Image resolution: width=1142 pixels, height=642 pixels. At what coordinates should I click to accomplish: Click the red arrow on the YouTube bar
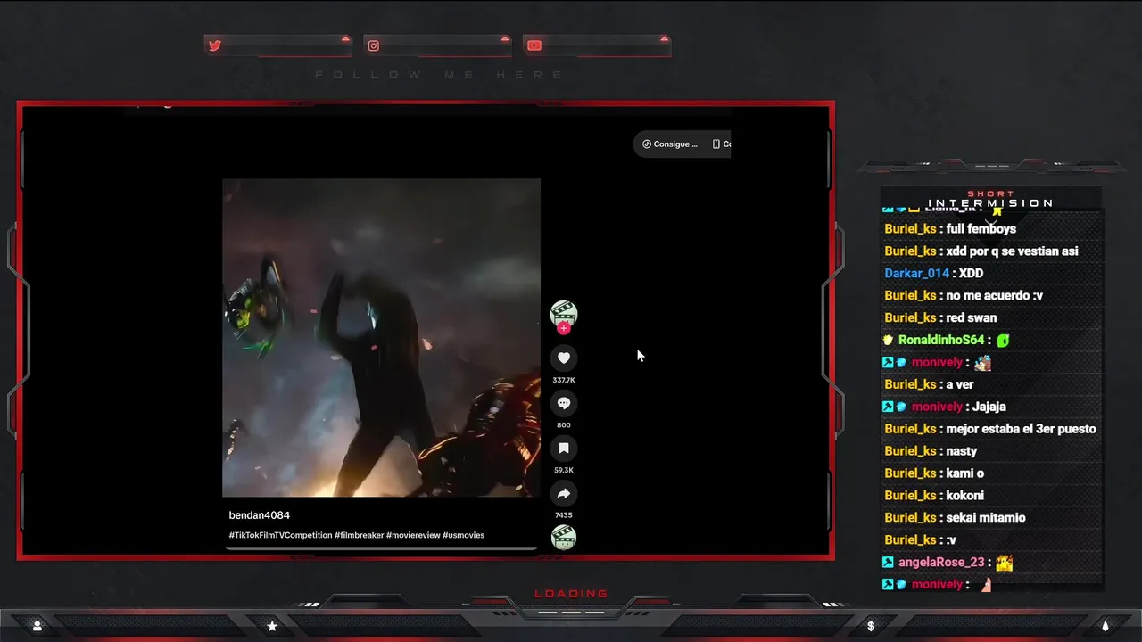(x=664, y=38)
